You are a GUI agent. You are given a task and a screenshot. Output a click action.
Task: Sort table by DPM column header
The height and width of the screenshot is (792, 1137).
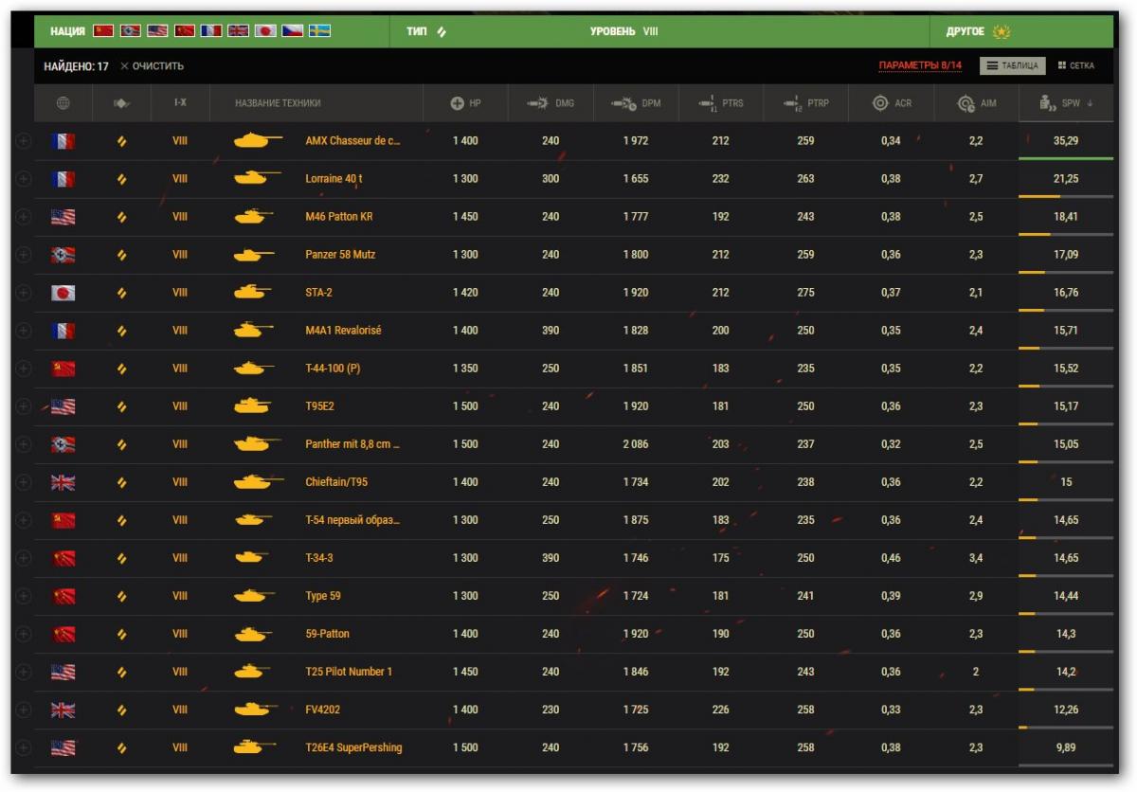[636, 103]
